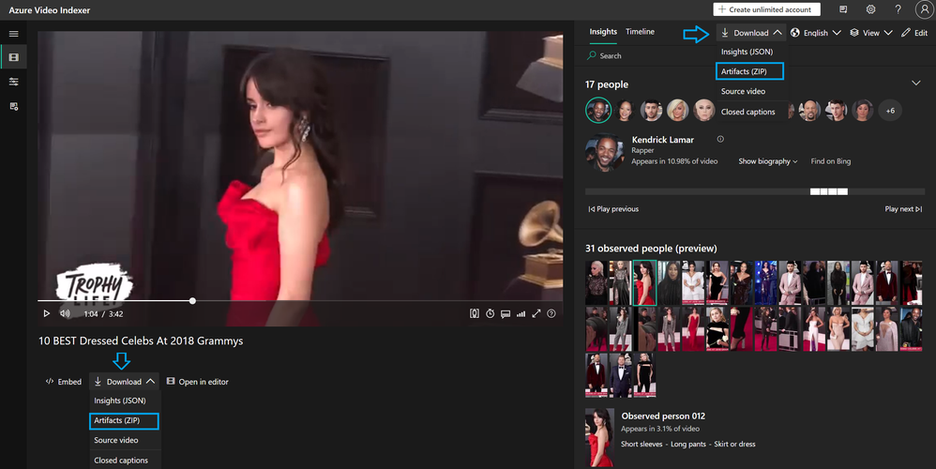Collapse the 17 people section chevron
This screenshot has width=936, height=469.
click(x=915, y=83)
